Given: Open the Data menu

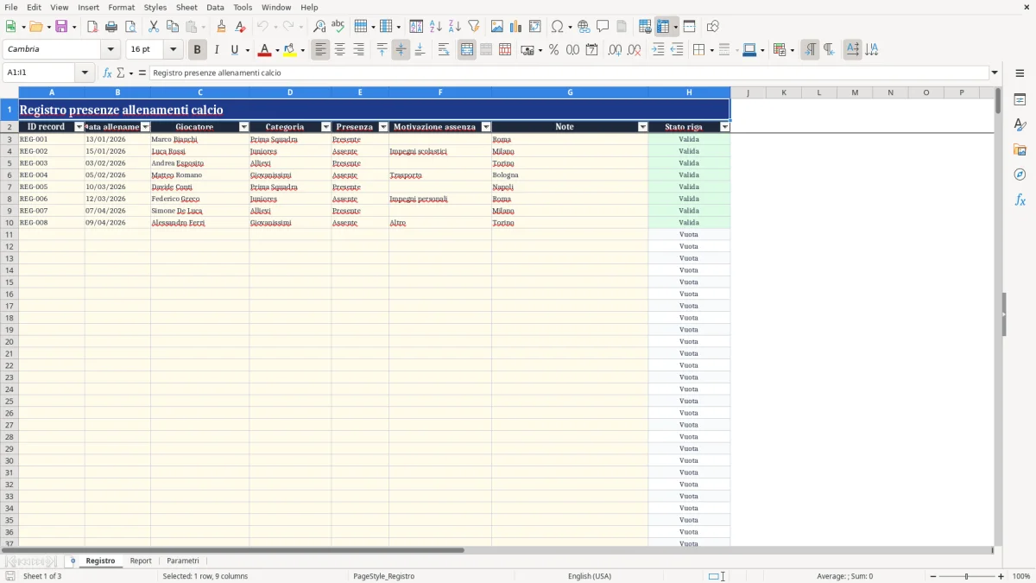Looking at the screenshot, I should [215, 7].
